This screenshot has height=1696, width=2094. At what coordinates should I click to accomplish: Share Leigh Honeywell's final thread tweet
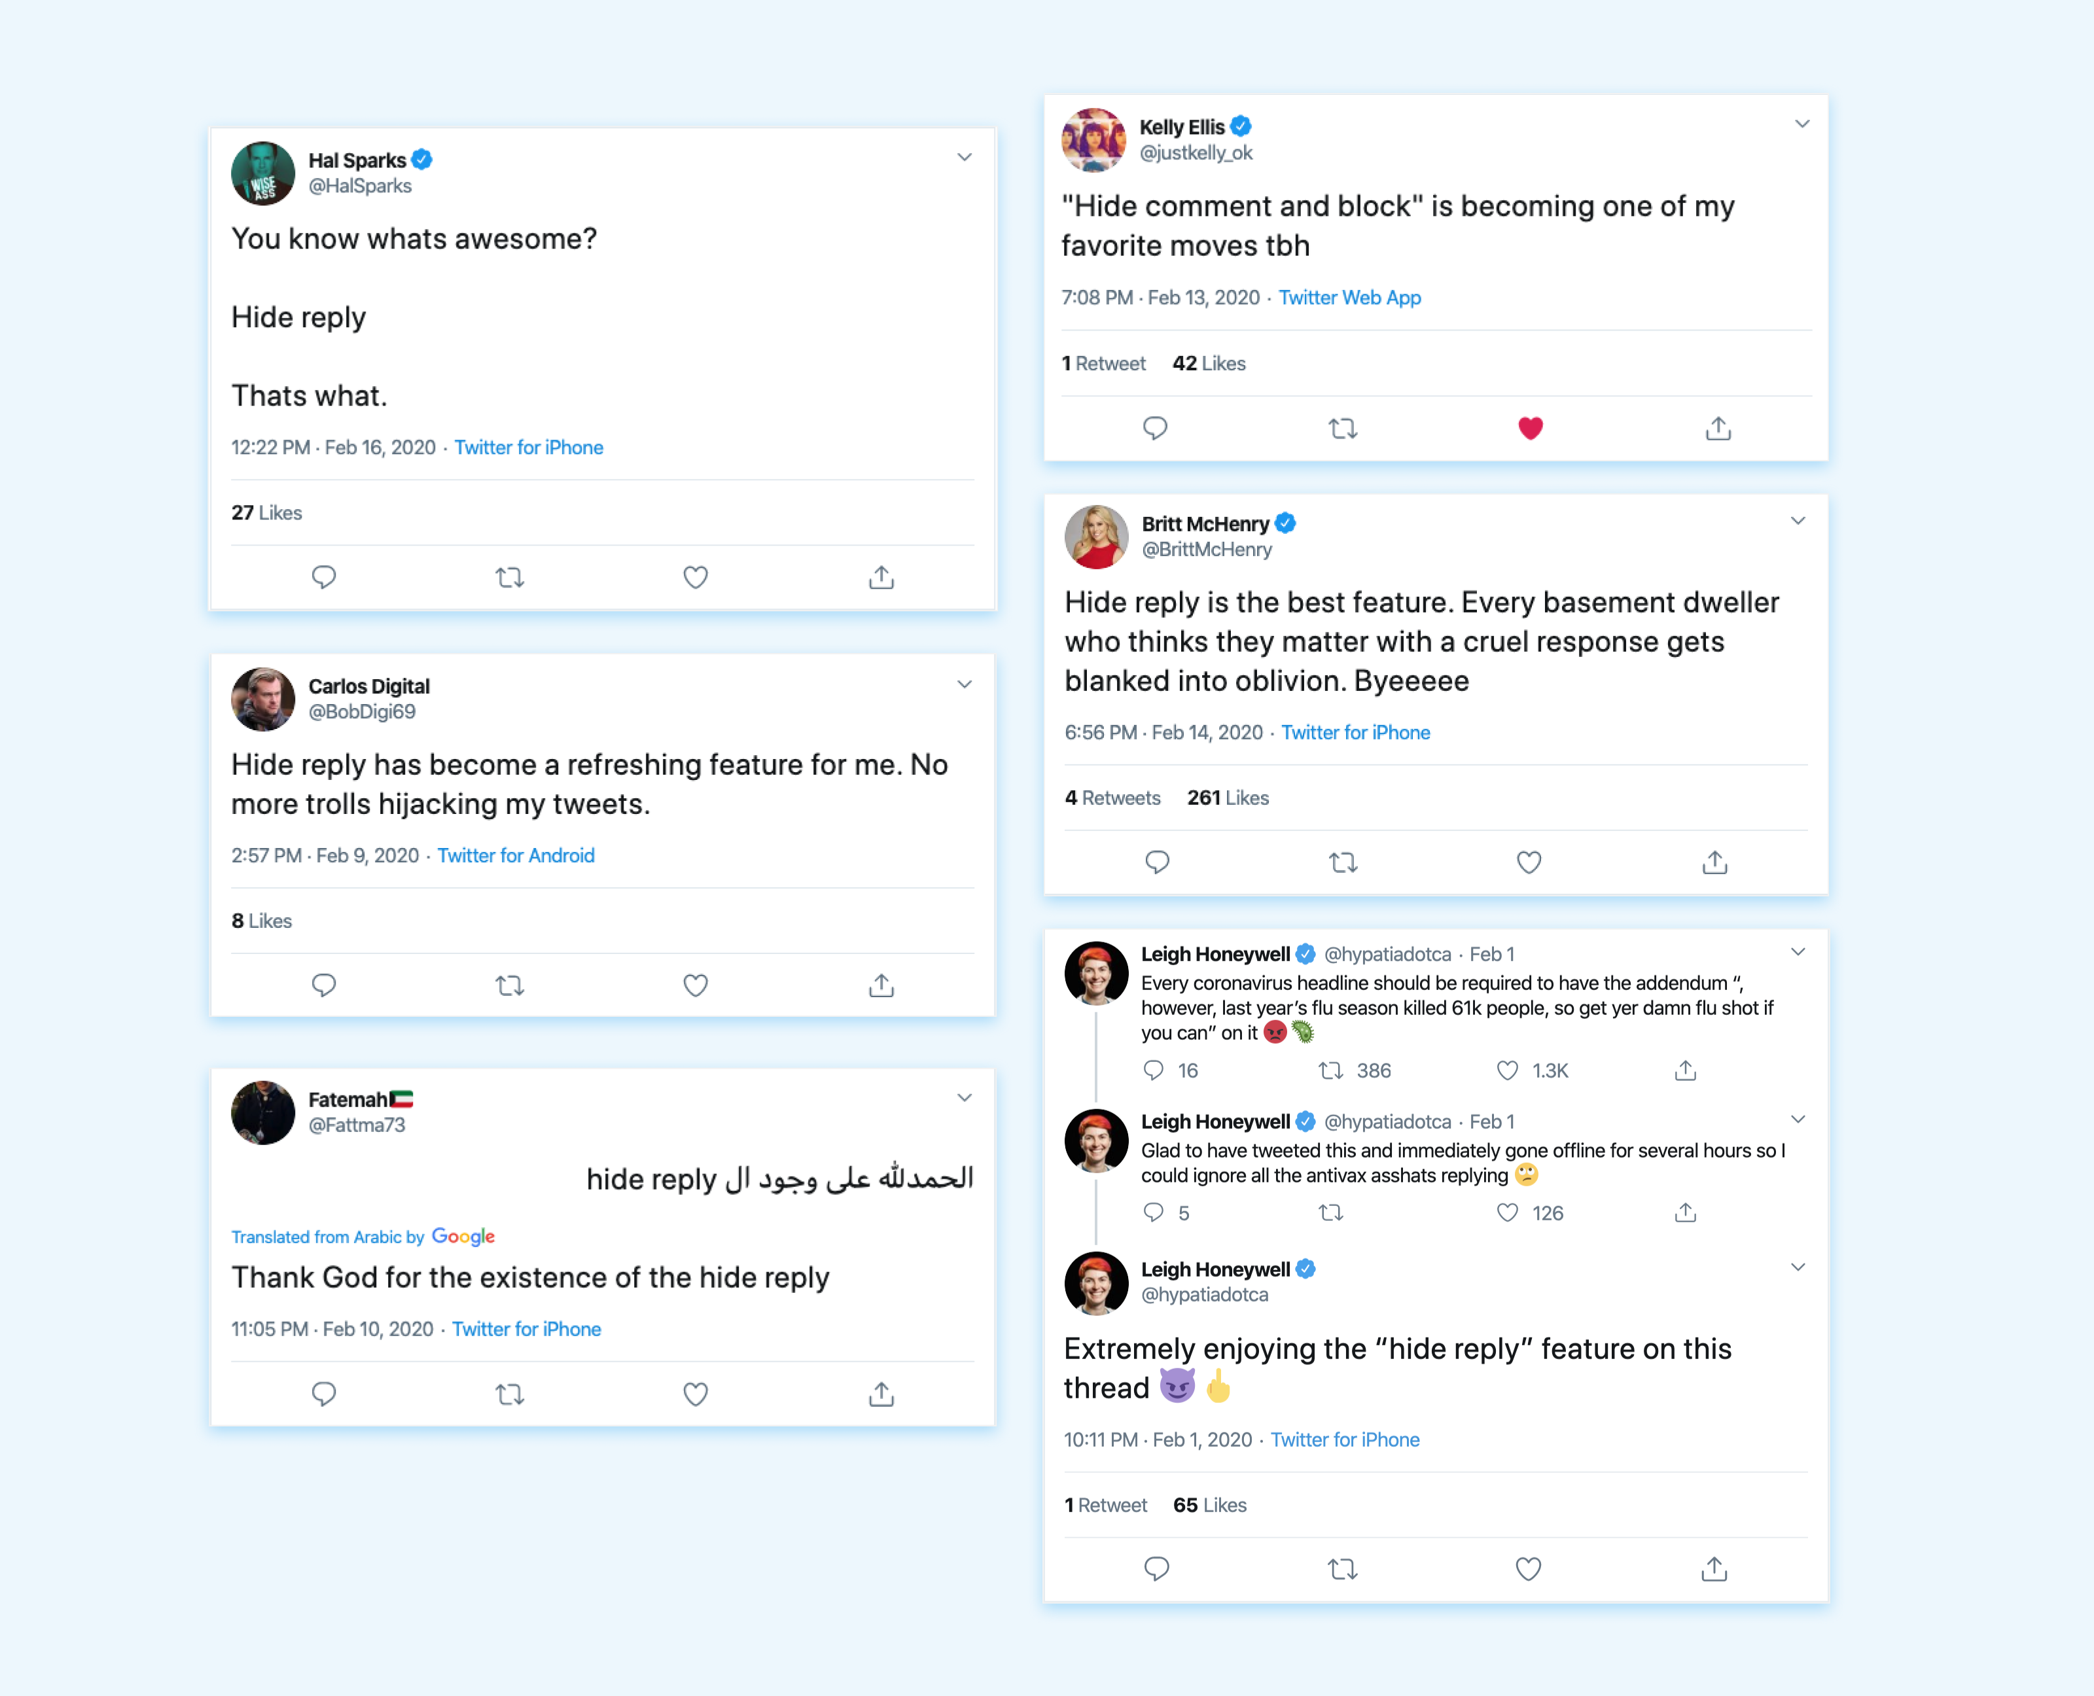pyautogui.click(x=1714, y=1569)
